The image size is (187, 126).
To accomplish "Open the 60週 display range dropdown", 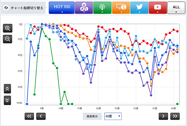I will coord(113,116).
